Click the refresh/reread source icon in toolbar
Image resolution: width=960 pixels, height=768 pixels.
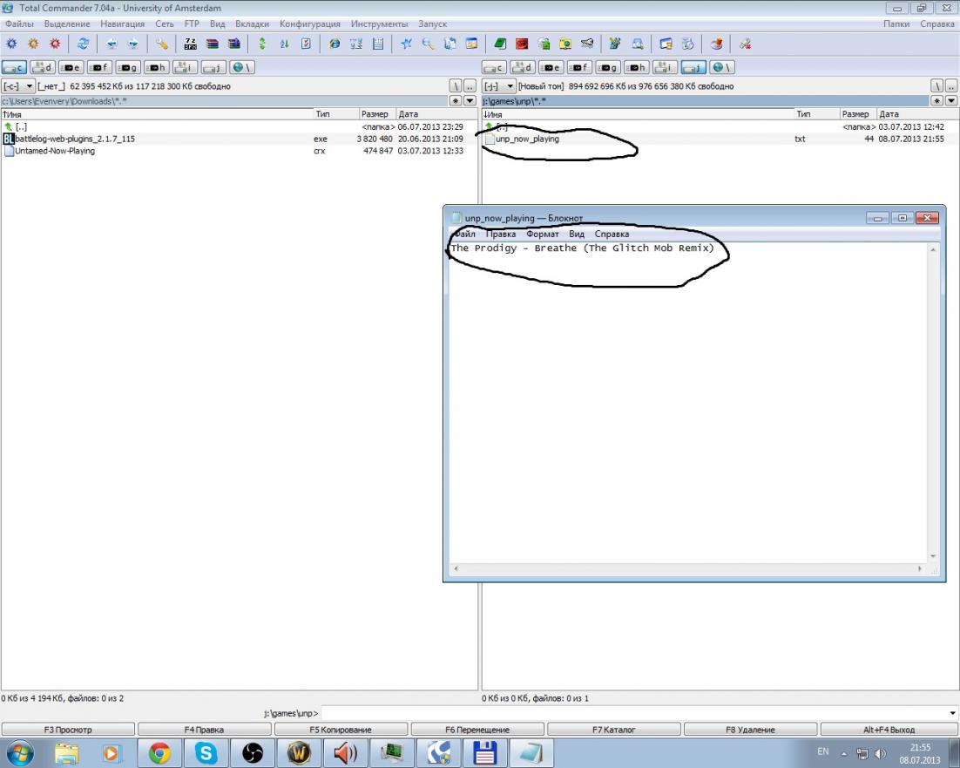[83, 44]
